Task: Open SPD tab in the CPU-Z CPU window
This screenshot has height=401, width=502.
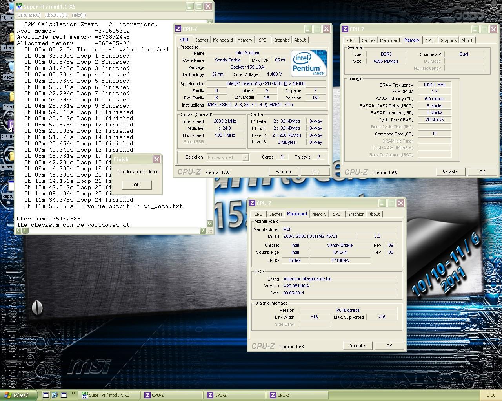Action: (x=263, y=40)
